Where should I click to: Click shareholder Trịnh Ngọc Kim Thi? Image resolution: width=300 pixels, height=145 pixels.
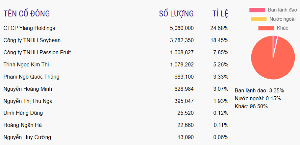click(26, 65)
